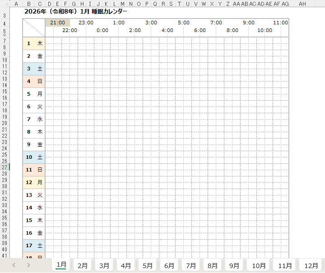
Task: Select column AH header
Action: [x=302, y=4]
